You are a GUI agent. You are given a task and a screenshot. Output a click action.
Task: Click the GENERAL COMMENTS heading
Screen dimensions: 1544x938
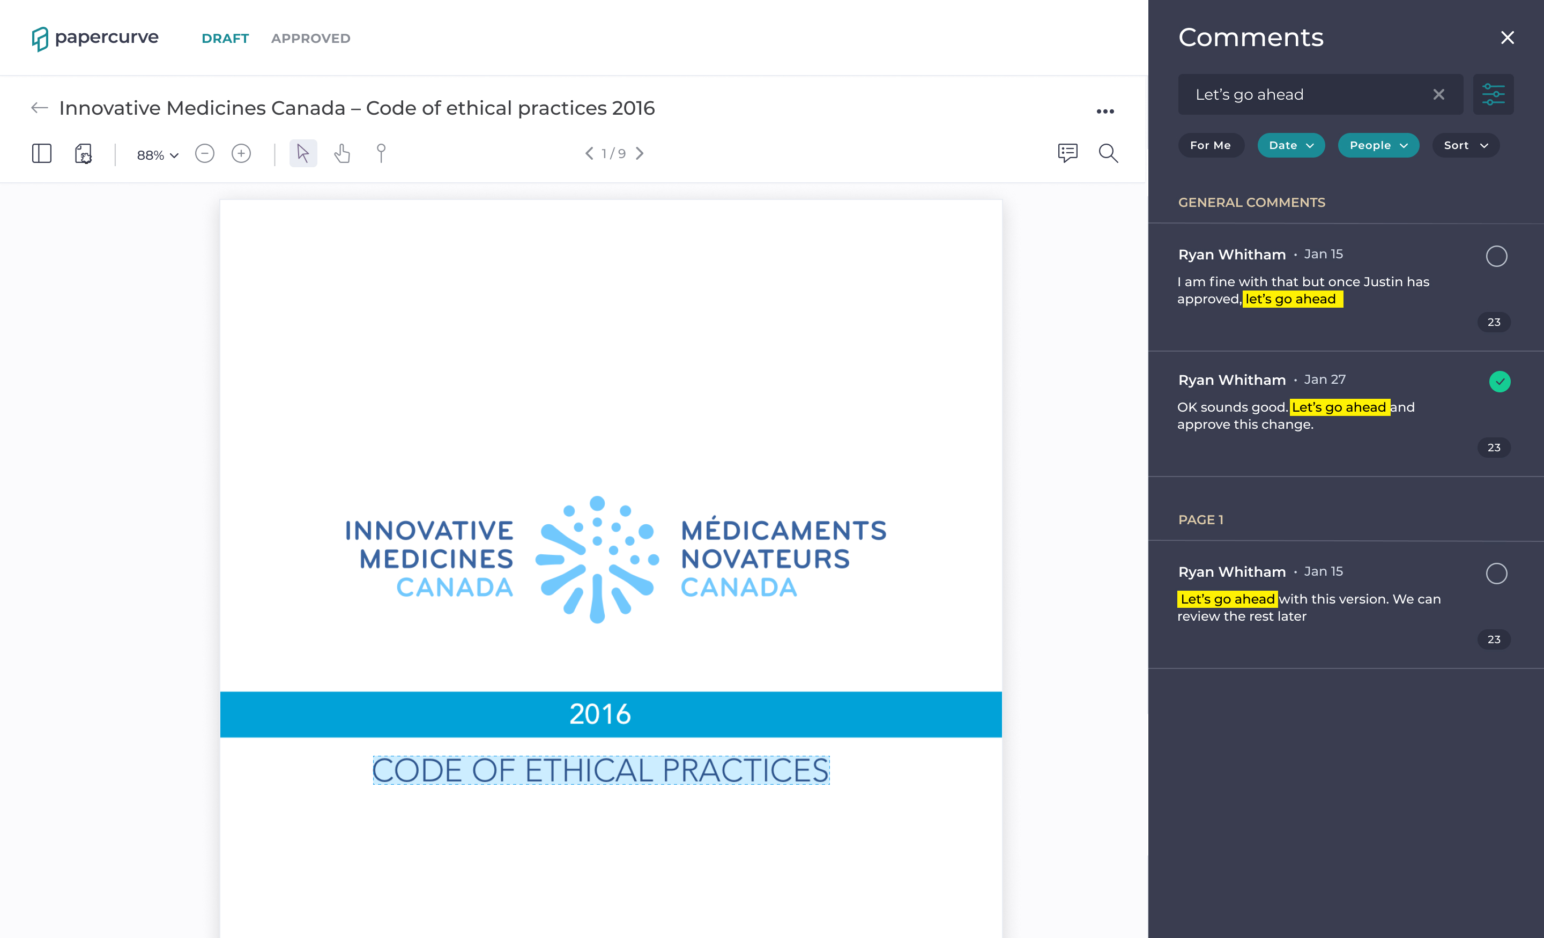1251,203
